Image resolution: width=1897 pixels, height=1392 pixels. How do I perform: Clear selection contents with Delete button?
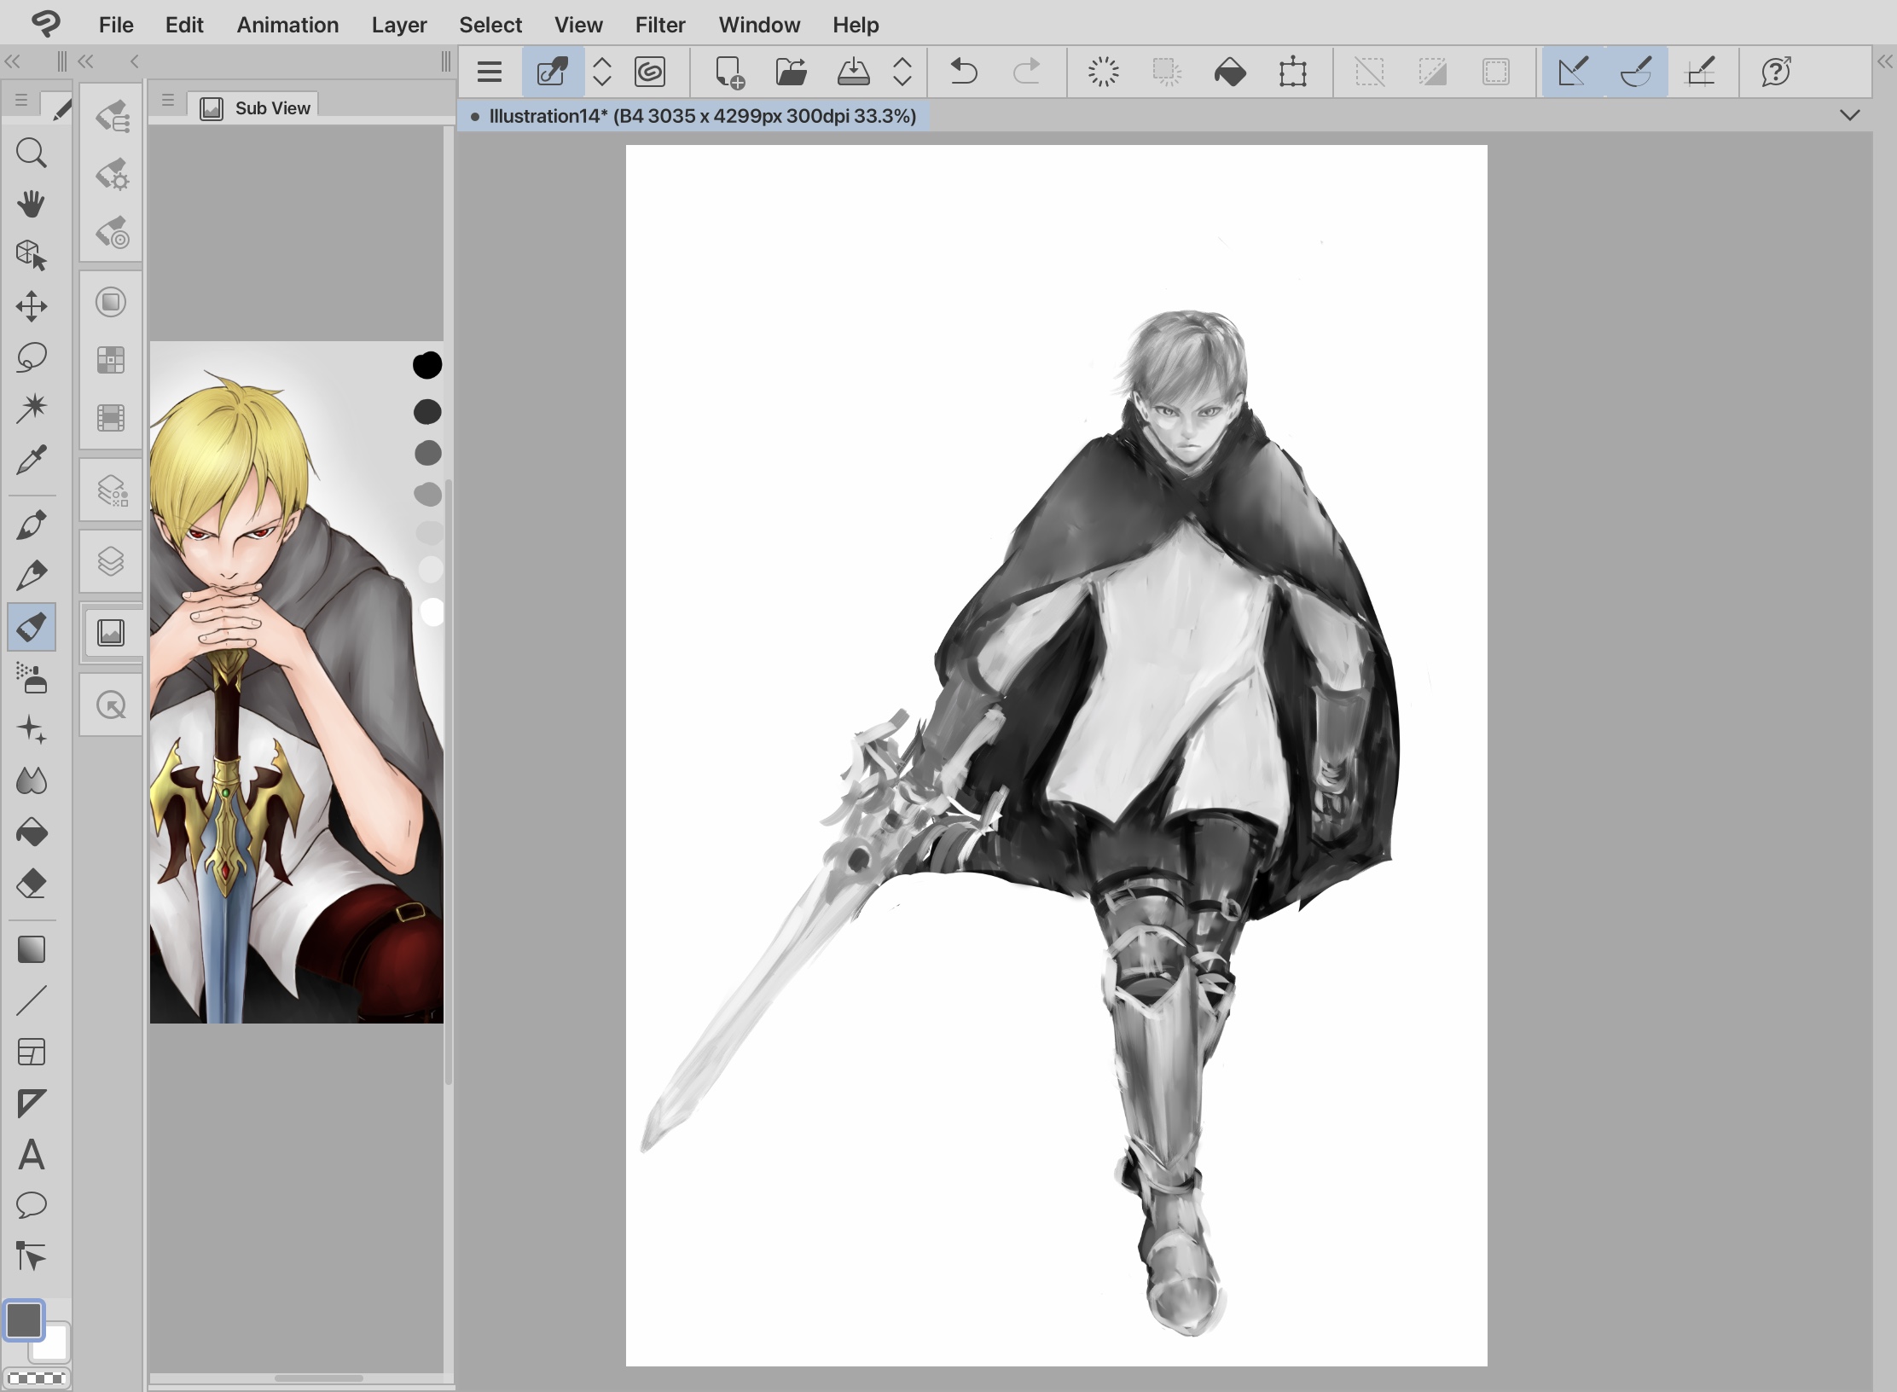[1103, 72]
